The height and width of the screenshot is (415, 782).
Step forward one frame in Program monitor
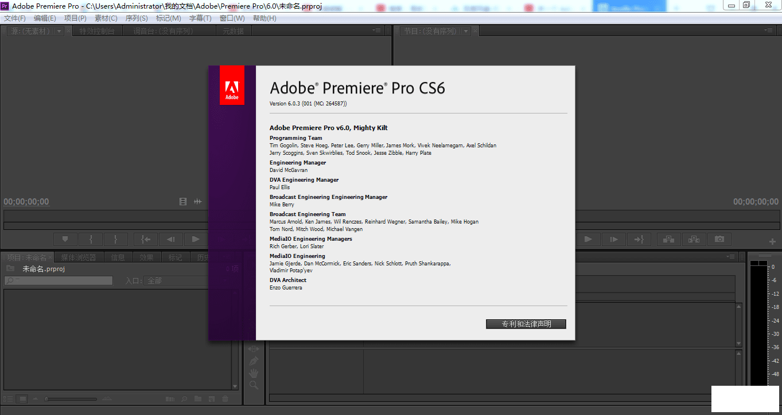614,239
